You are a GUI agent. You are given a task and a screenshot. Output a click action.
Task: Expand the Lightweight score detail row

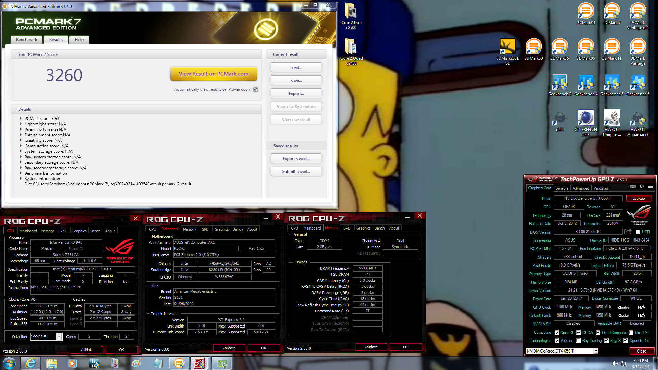[x=21, y=124]
